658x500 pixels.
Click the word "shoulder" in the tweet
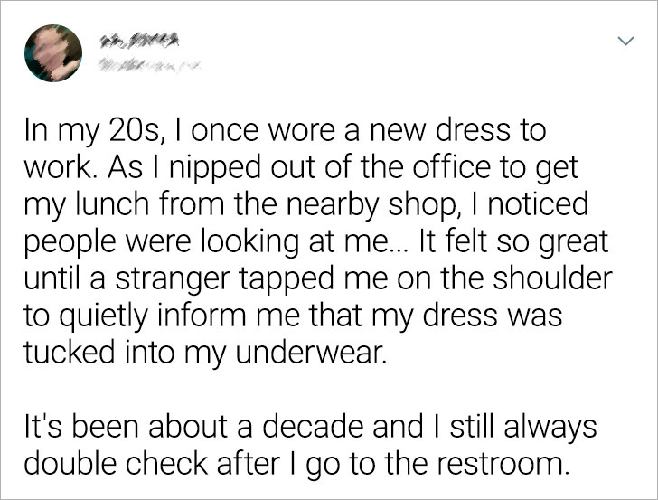pyautogui.click(x=552, y=278)
